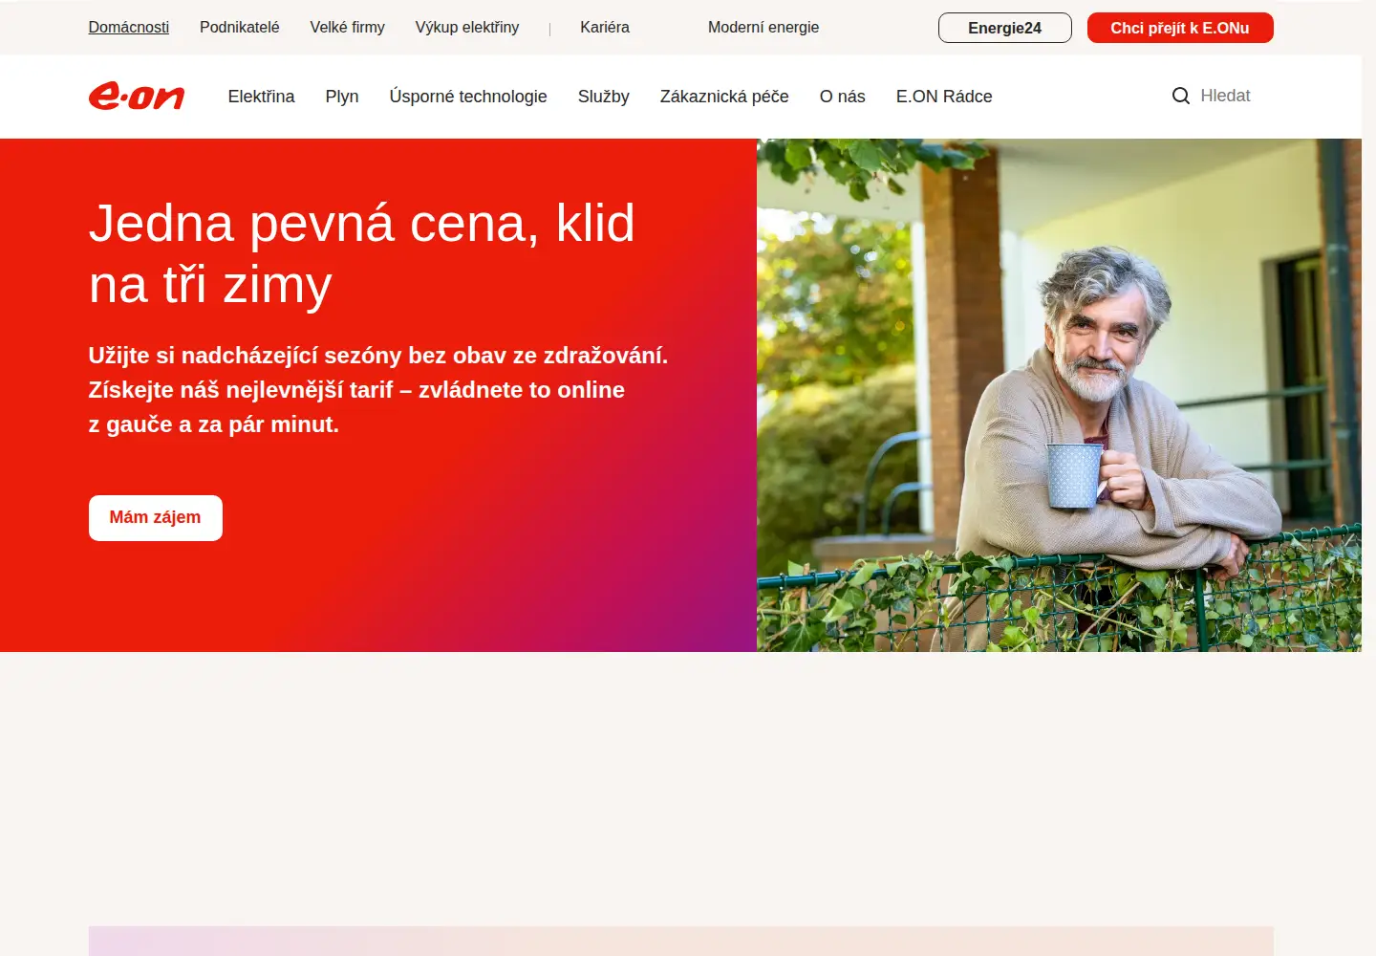This screenshot has height=956, width=1376.
Task: Select Výkup elektřiny link
Action: (467, 28)
